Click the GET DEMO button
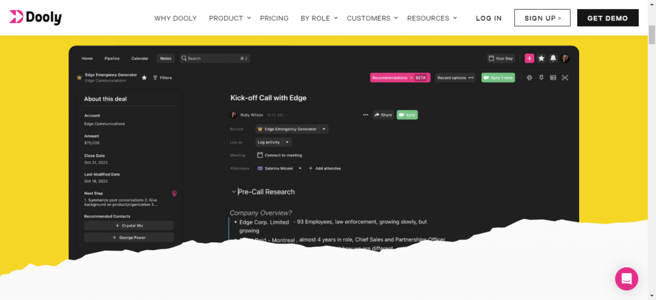Viewport: 656px width, 300px height. tap(608, 18)
